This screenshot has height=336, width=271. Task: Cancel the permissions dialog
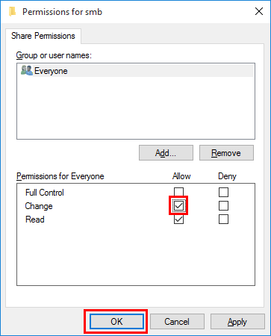pos(177,322)
